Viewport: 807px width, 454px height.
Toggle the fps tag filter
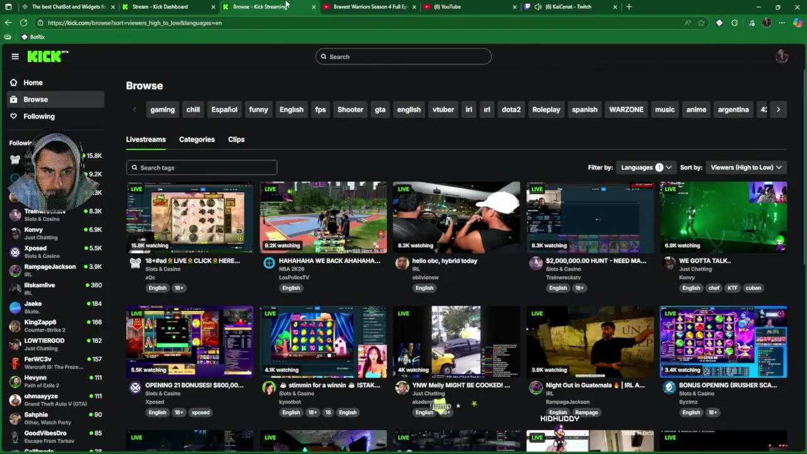[320, 110]
